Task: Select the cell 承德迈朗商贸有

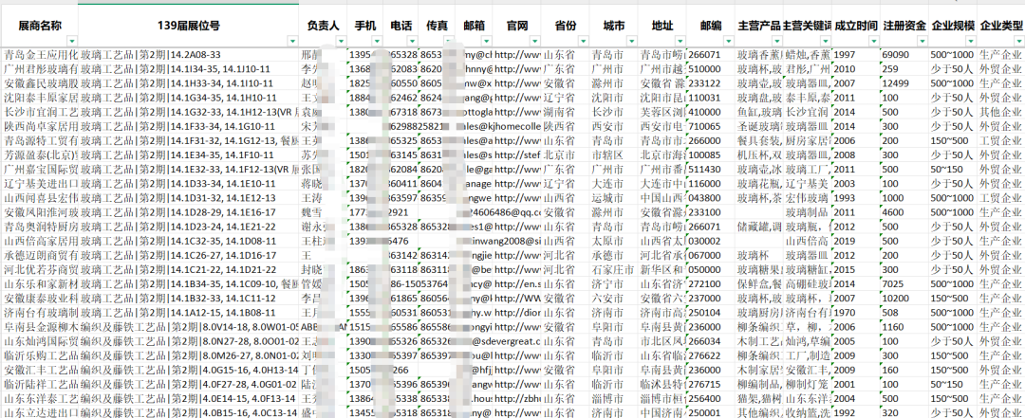Action: click(39, 255)
